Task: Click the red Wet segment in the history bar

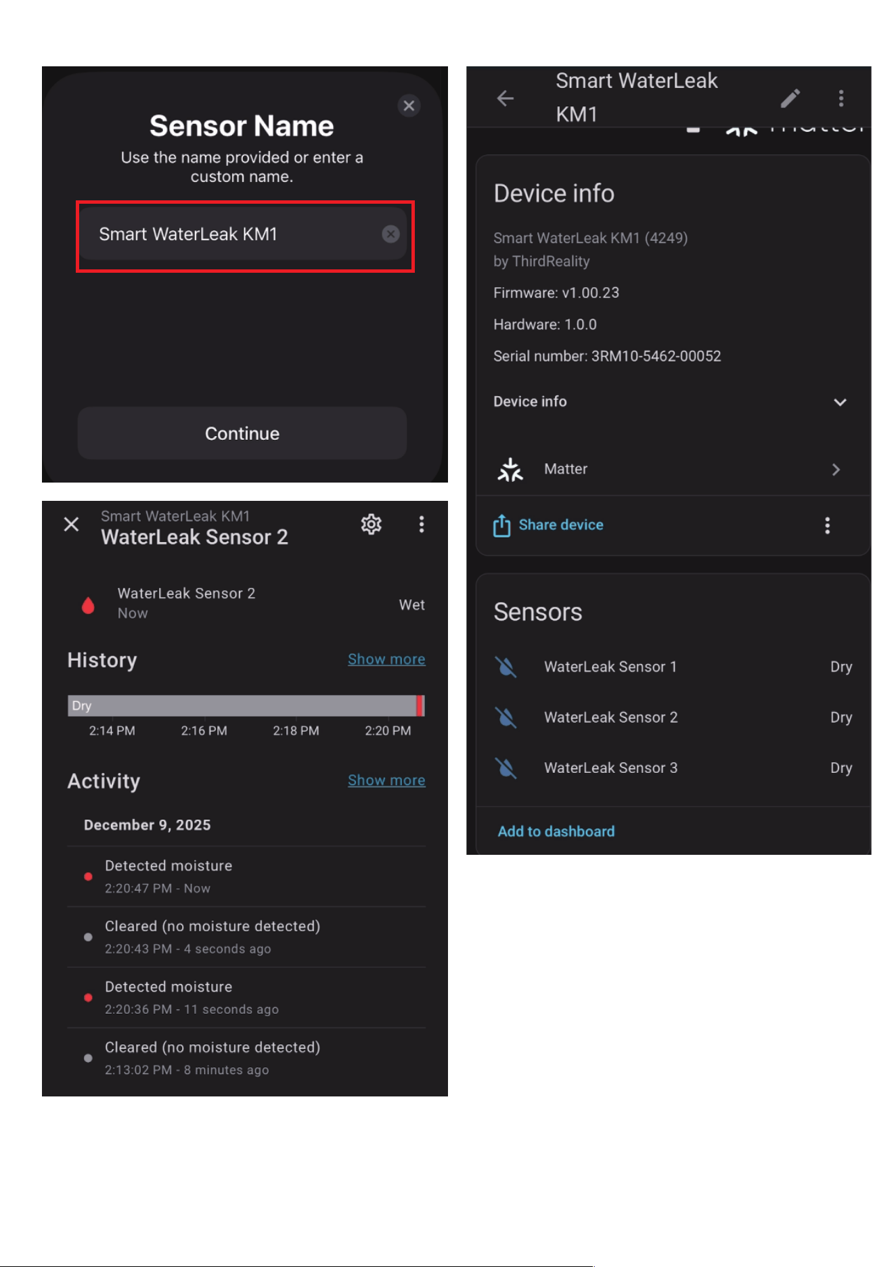Action: click(420, 706)
